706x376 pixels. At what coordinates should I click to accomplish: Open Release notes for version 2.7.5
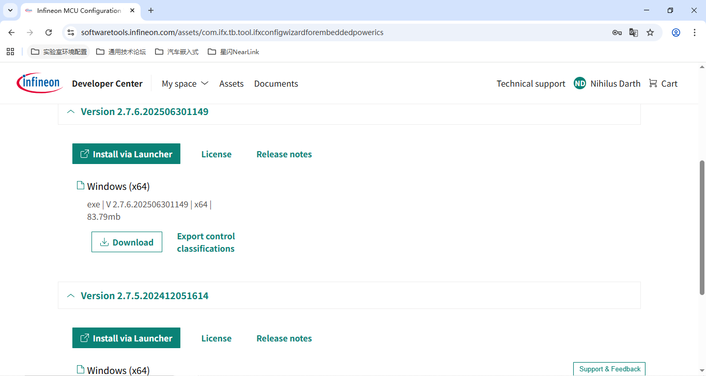coord(284,338)
